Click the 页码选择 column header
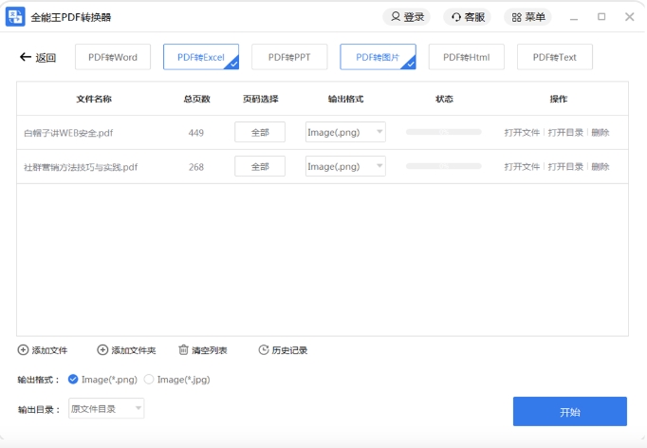Image resolution: width=647 pixels, height=448 pixels. click(x=260, y=99)
